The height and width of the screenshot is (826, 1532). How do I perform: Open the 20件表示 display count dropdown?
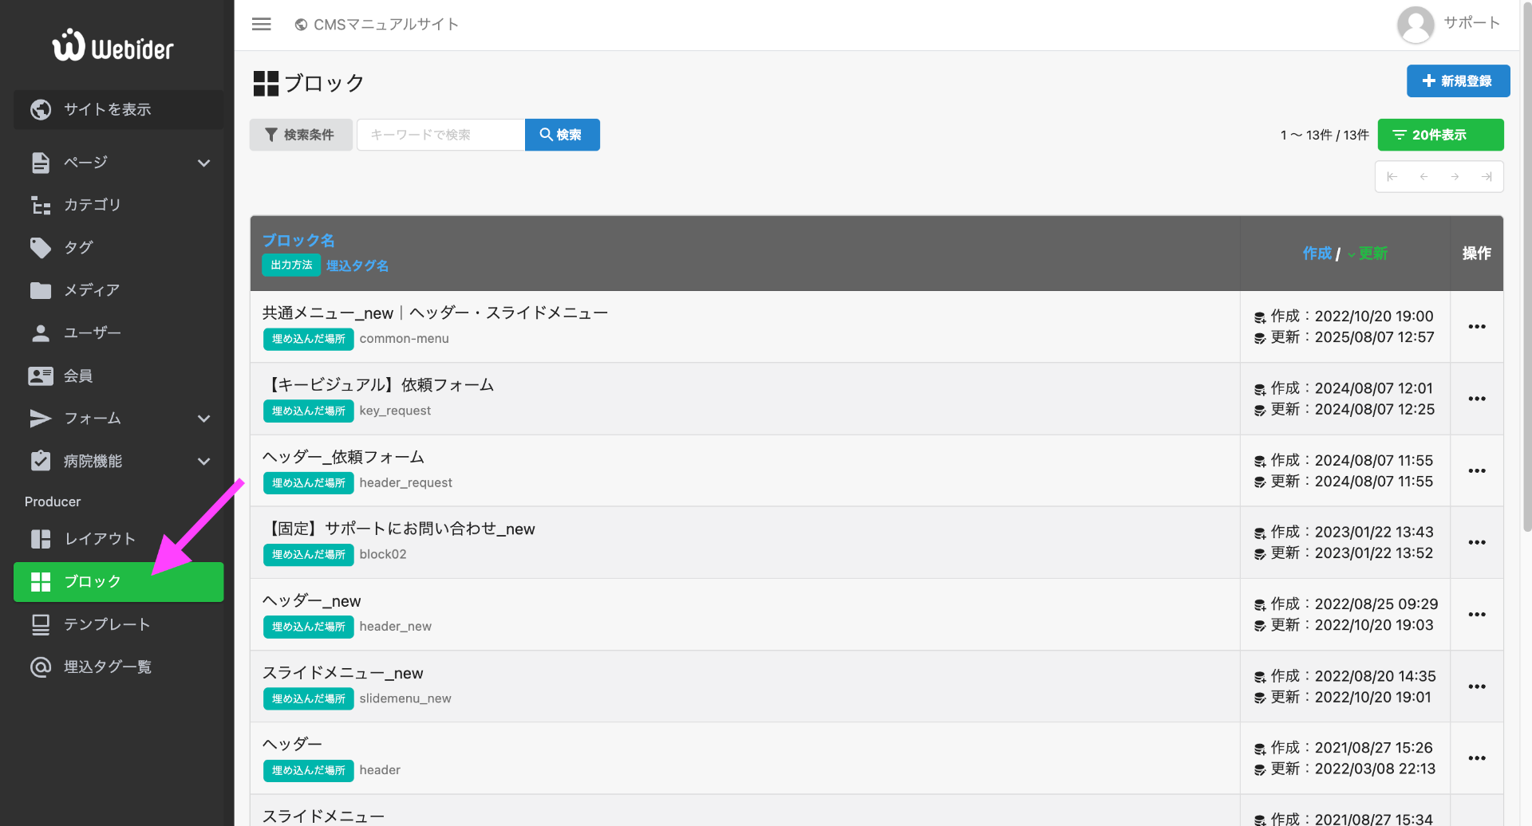click(1439, 134)
